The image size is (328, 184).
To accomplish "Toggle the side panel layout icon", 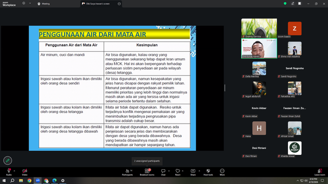I will coord(300,4).
